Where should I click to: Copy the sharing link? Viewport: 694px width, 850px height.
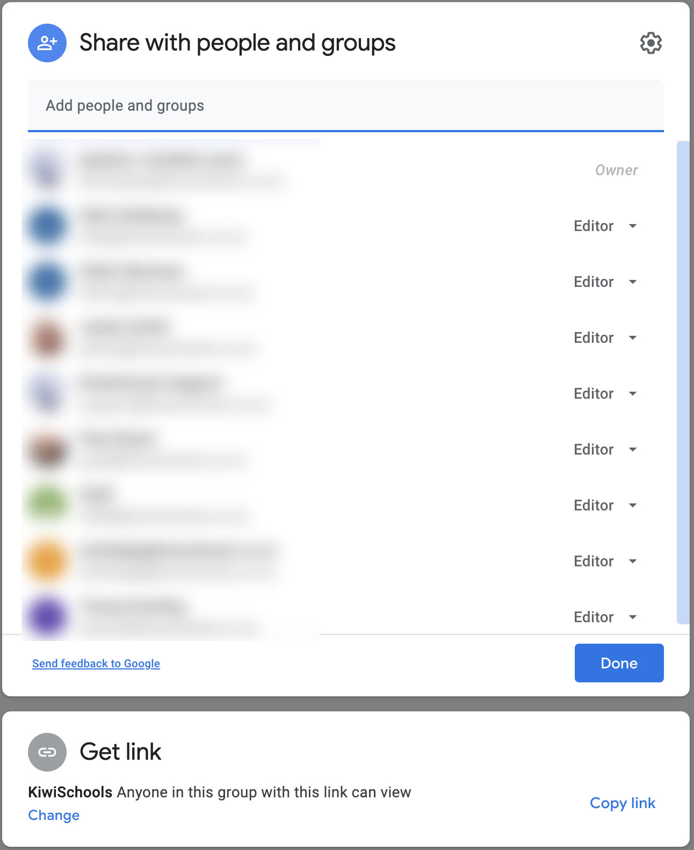click(622, 803)
